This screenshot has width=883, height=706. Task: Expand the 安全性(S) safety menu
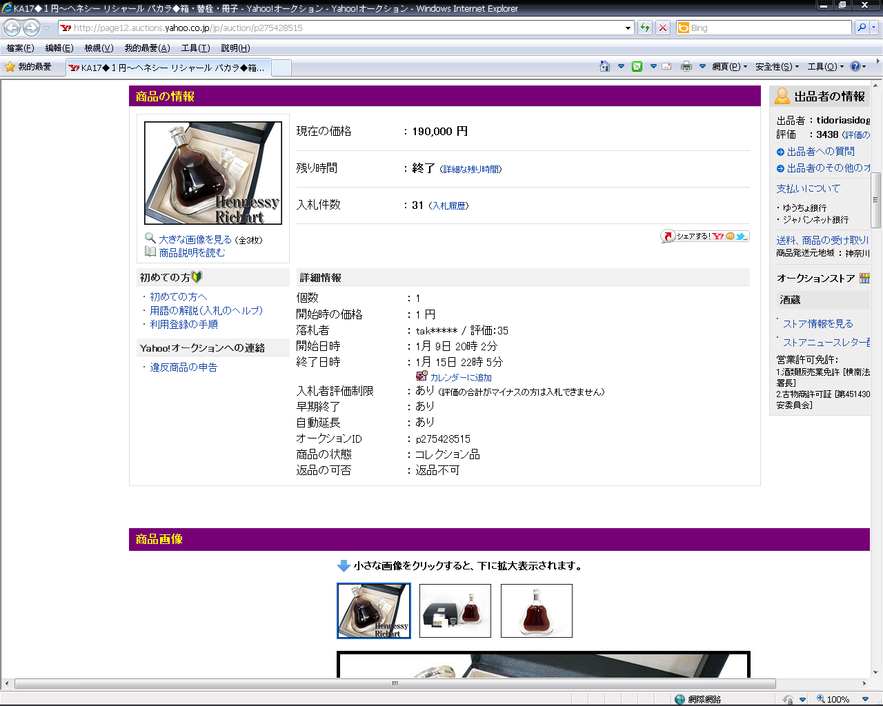tap(777, 67)
